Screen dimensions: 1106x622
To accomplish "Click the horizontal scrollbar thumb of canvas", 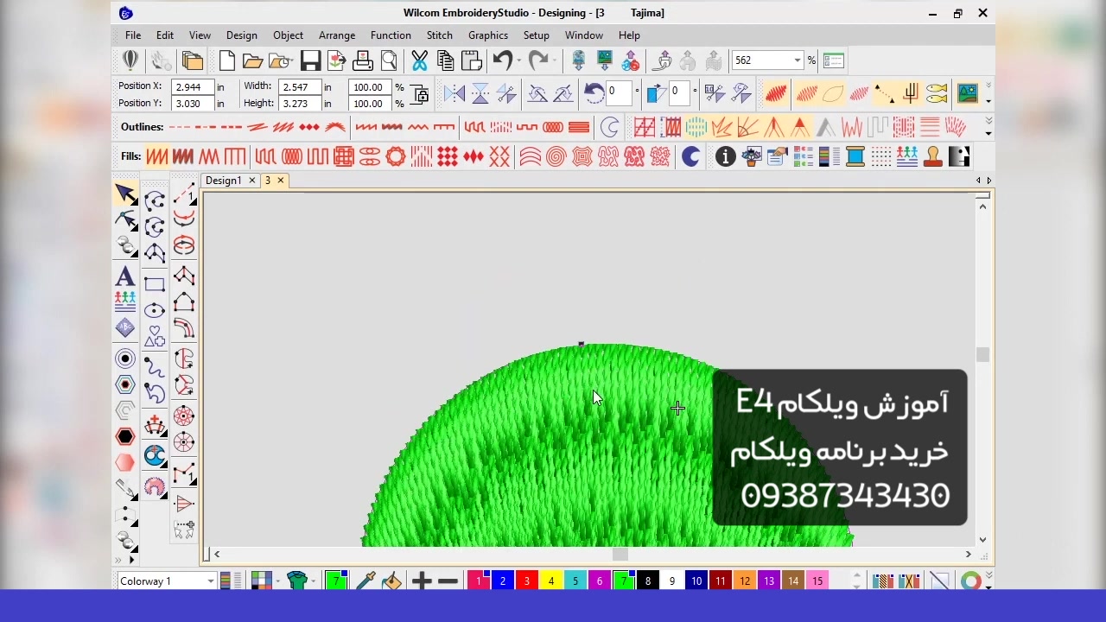I will click(x=620, y=554).
